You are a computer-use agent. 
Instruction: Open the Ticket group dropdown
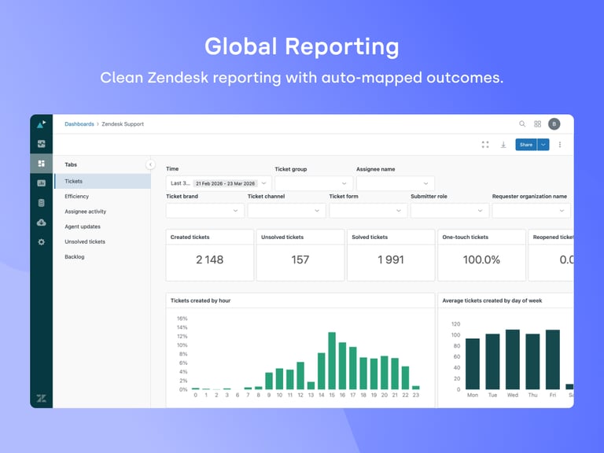coord(314,183)
